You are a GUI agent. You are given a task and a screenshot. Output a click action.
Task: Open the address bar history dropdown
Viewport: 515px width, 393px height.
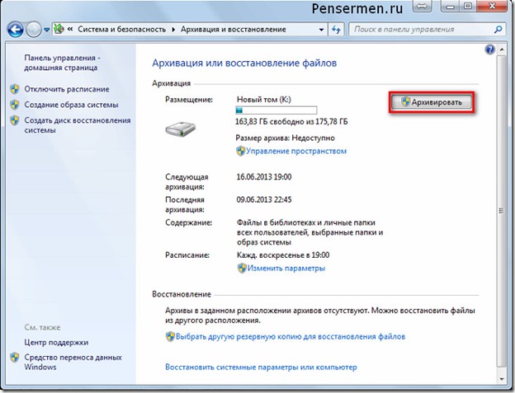point(321,30)
